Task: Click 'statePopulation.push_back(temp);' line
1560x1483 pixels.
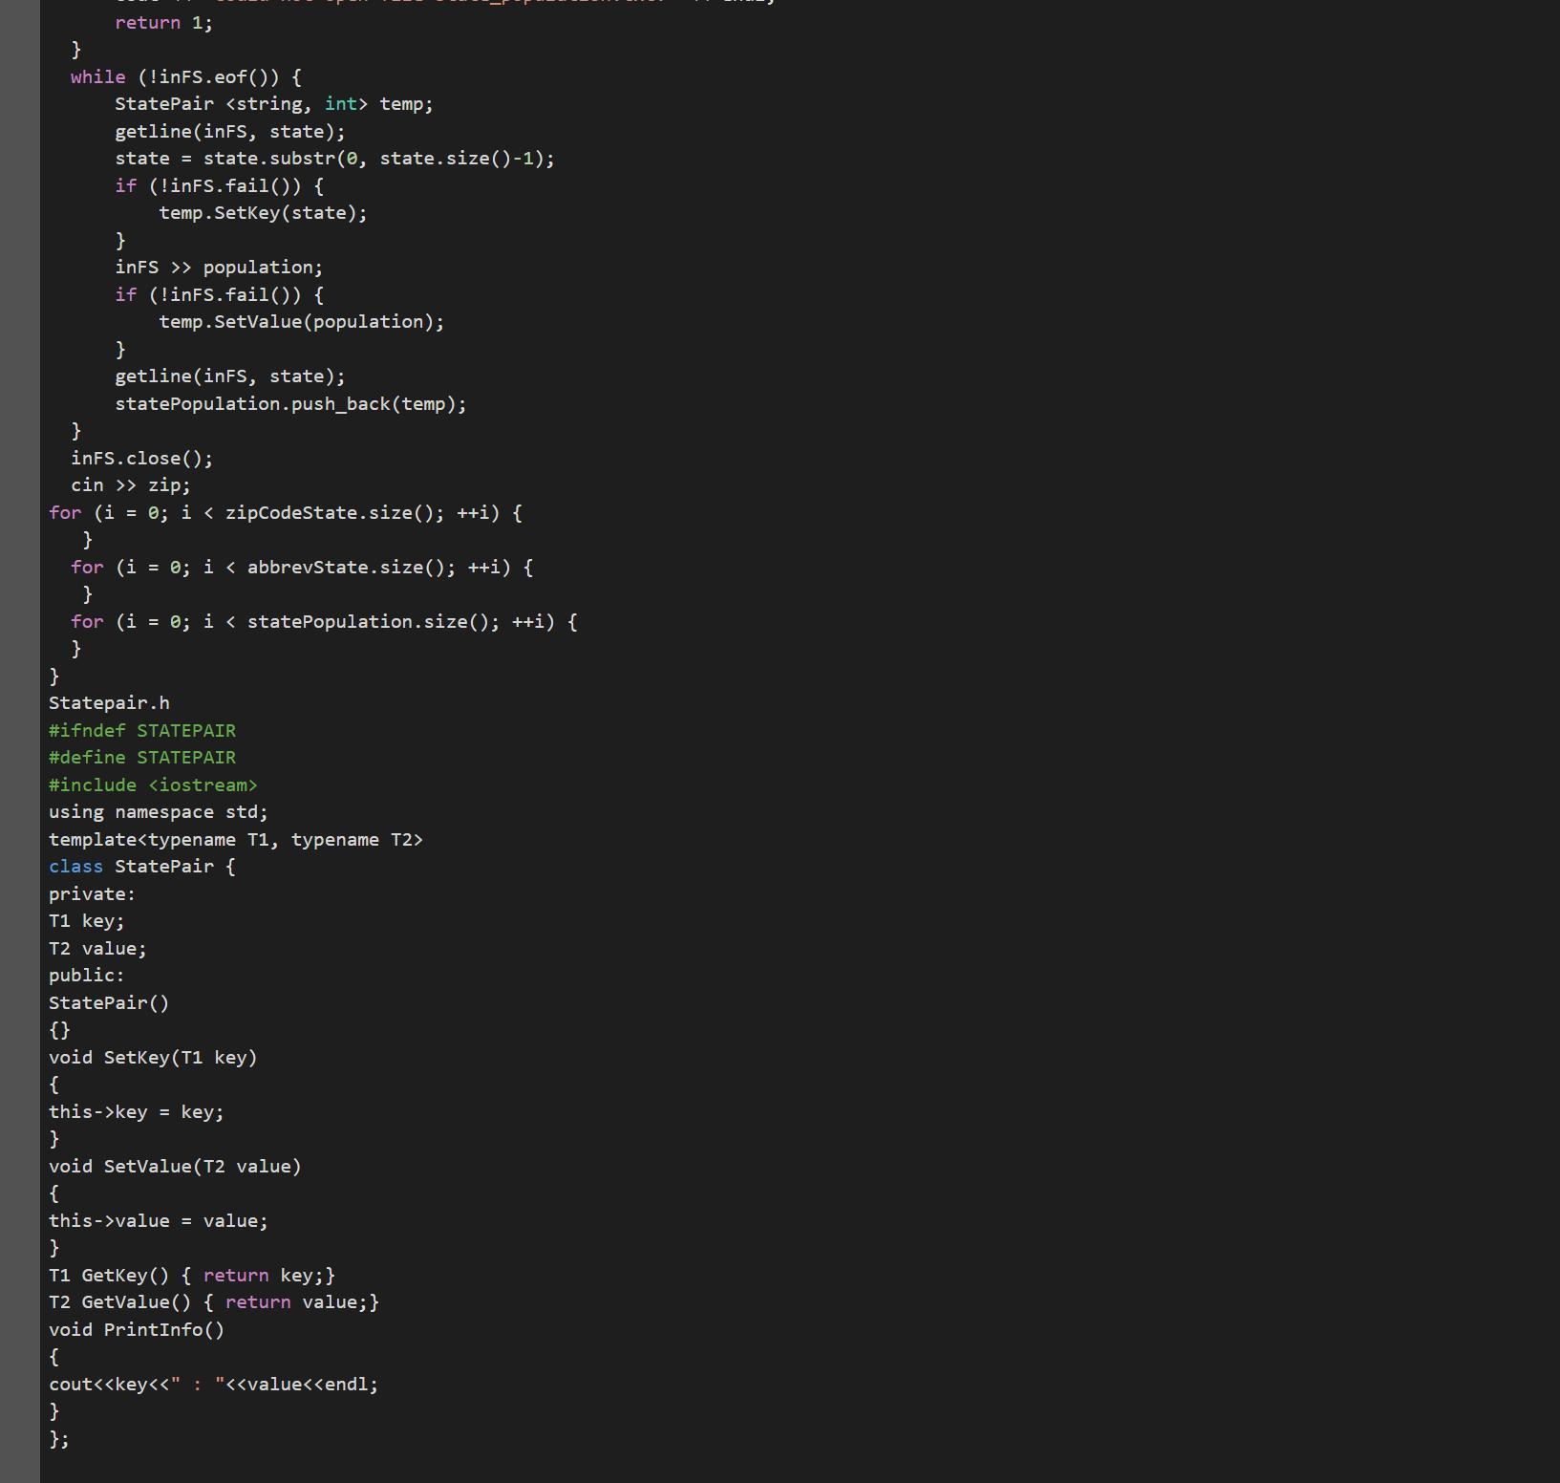Action: click(290, 404)
